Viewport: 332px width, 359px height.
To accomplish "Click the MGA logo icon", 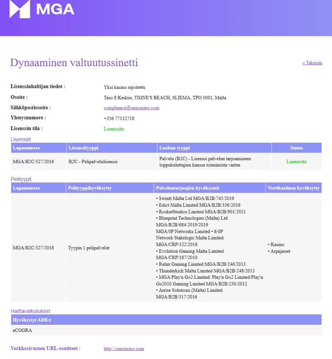I will pos(20,9).
